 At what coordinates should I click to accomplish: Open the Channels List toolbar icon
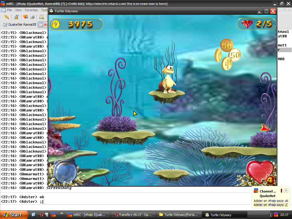tap(33, 17)
